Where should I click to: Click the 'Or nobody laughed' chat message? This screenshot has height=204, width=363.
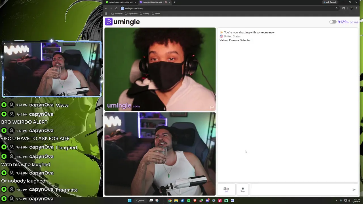(23, 181)
